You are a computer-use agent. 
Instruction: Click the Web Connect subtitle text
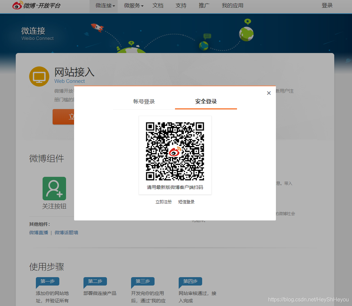coord(70,81)
